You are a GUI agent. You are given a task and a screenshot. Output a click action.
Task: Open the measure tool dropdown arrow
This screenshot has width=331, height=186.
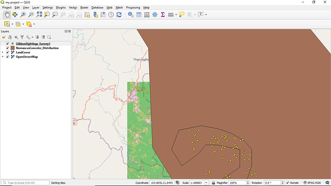(x=176, y=14)
